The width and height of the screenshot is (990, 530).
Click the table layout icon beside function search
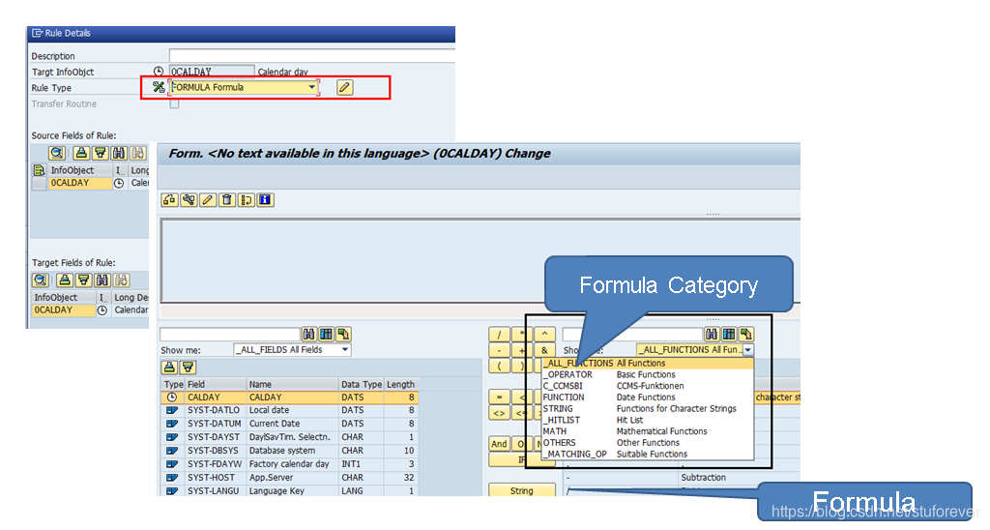pos(729,335)
